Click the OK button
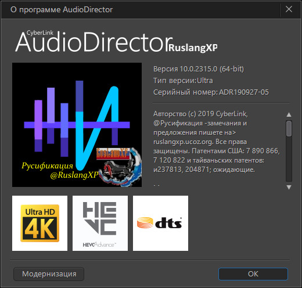 tap(253, 274)
